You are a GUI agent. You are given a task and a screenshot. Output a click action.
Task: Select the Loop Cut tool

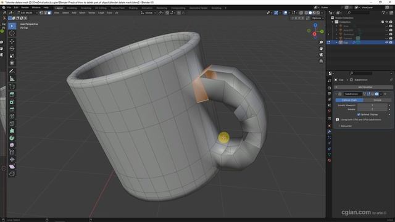[12, 117]
